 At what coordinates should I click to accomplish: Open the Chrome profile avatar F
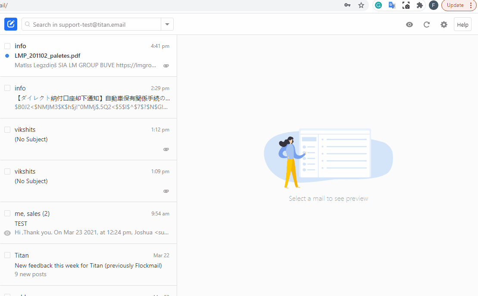click(434, 5)
